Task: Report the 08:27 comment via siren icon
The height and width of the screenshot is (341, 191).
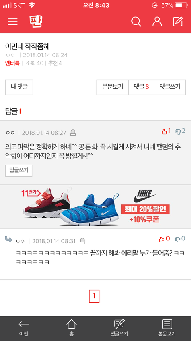Action: pyautogui.click(x=73, y=133)
